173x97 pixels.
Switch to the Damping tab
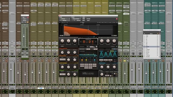pos(102,49)
